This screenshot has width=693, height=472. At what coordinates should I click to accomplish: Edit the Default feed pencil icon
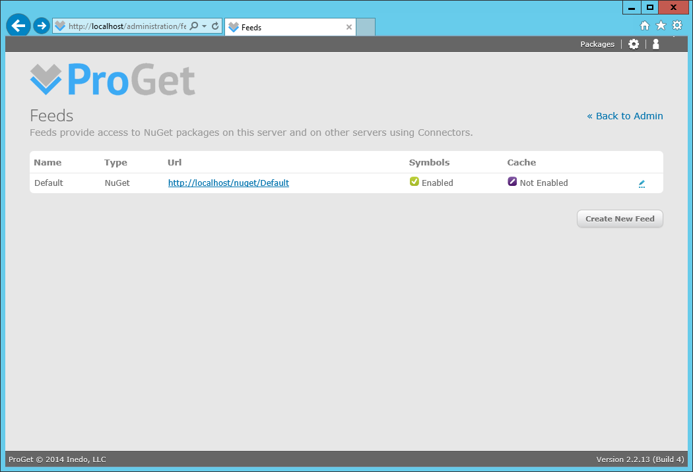[642, 184]
